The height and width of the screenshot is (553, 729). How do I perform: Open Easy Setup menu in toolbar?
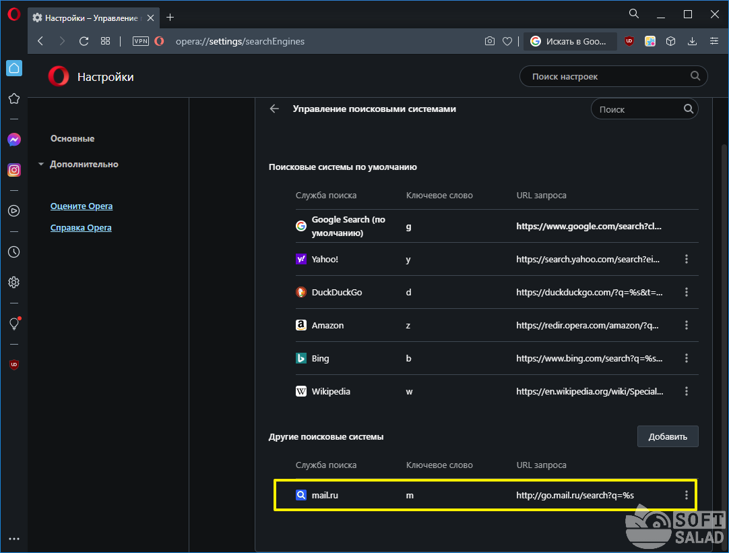click(714, 41)
